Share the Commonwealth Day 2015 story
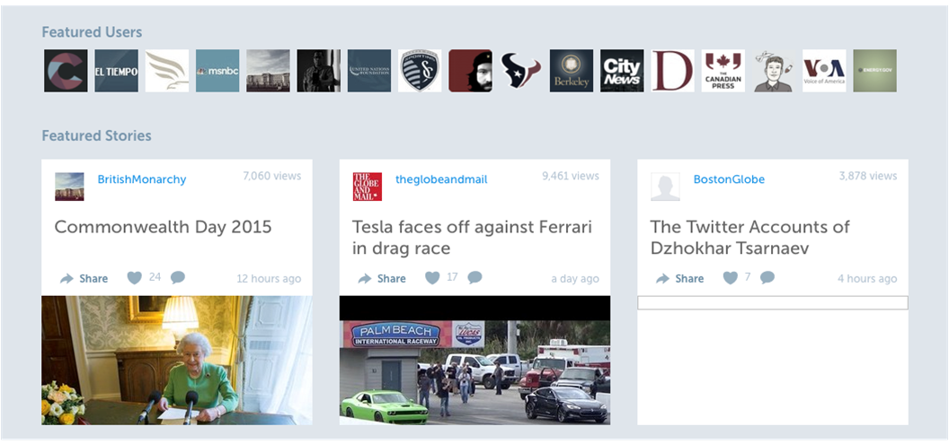Screen dimensions: 949x444 point(84,279)
